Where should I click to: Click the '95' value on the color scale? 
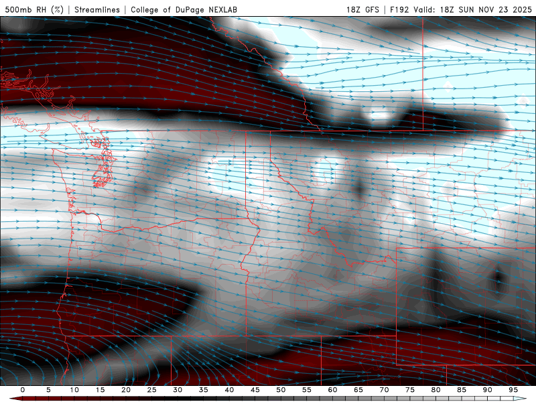(513, 390)
